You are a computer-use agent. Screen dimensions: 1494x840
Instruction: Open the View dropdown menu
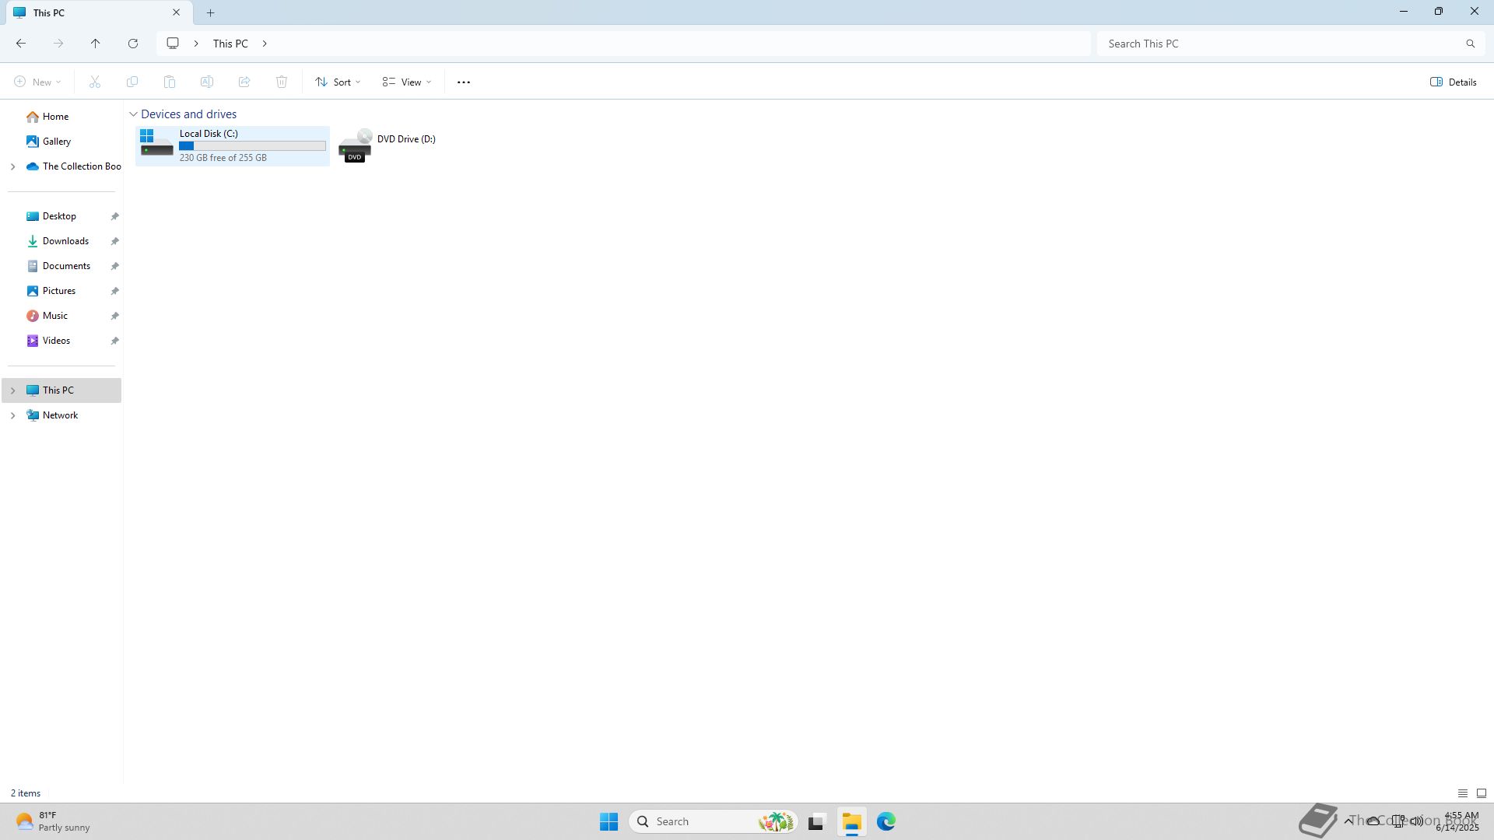[406, 82]
